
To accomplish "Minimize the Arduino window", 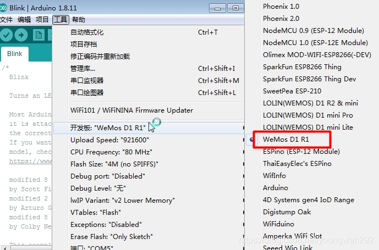I will [217, 8].
